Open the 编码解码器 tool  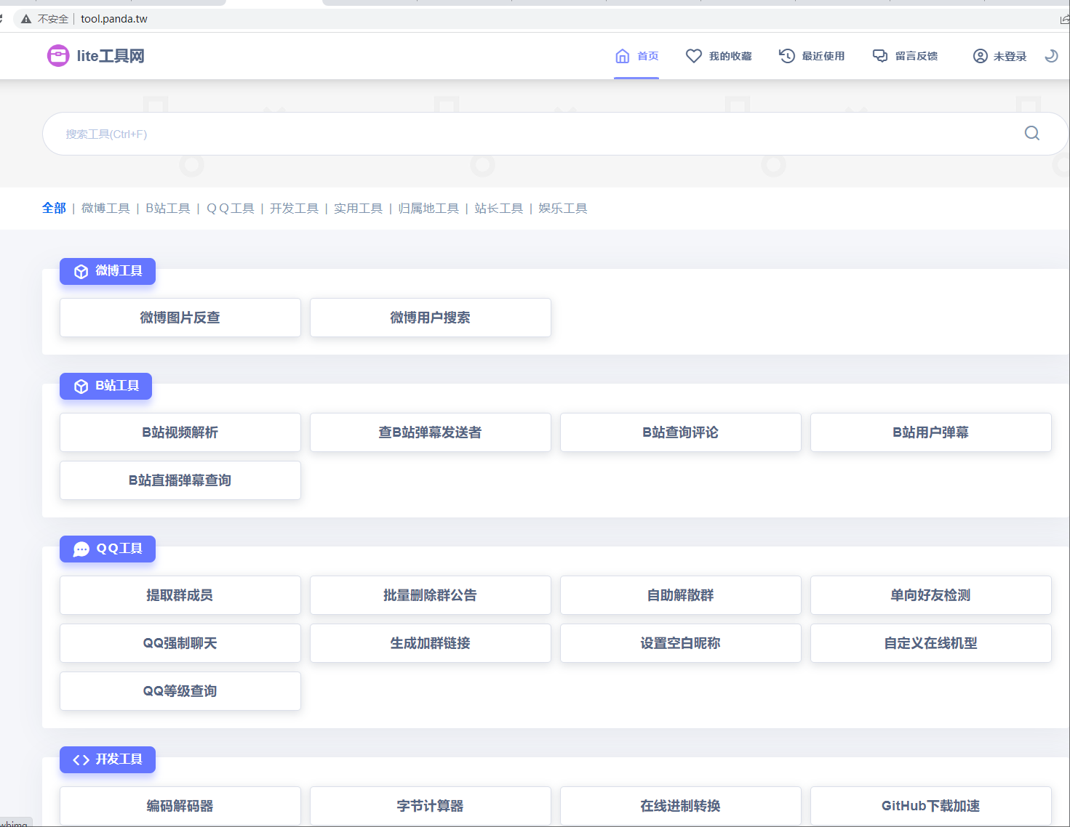(180, 806)
